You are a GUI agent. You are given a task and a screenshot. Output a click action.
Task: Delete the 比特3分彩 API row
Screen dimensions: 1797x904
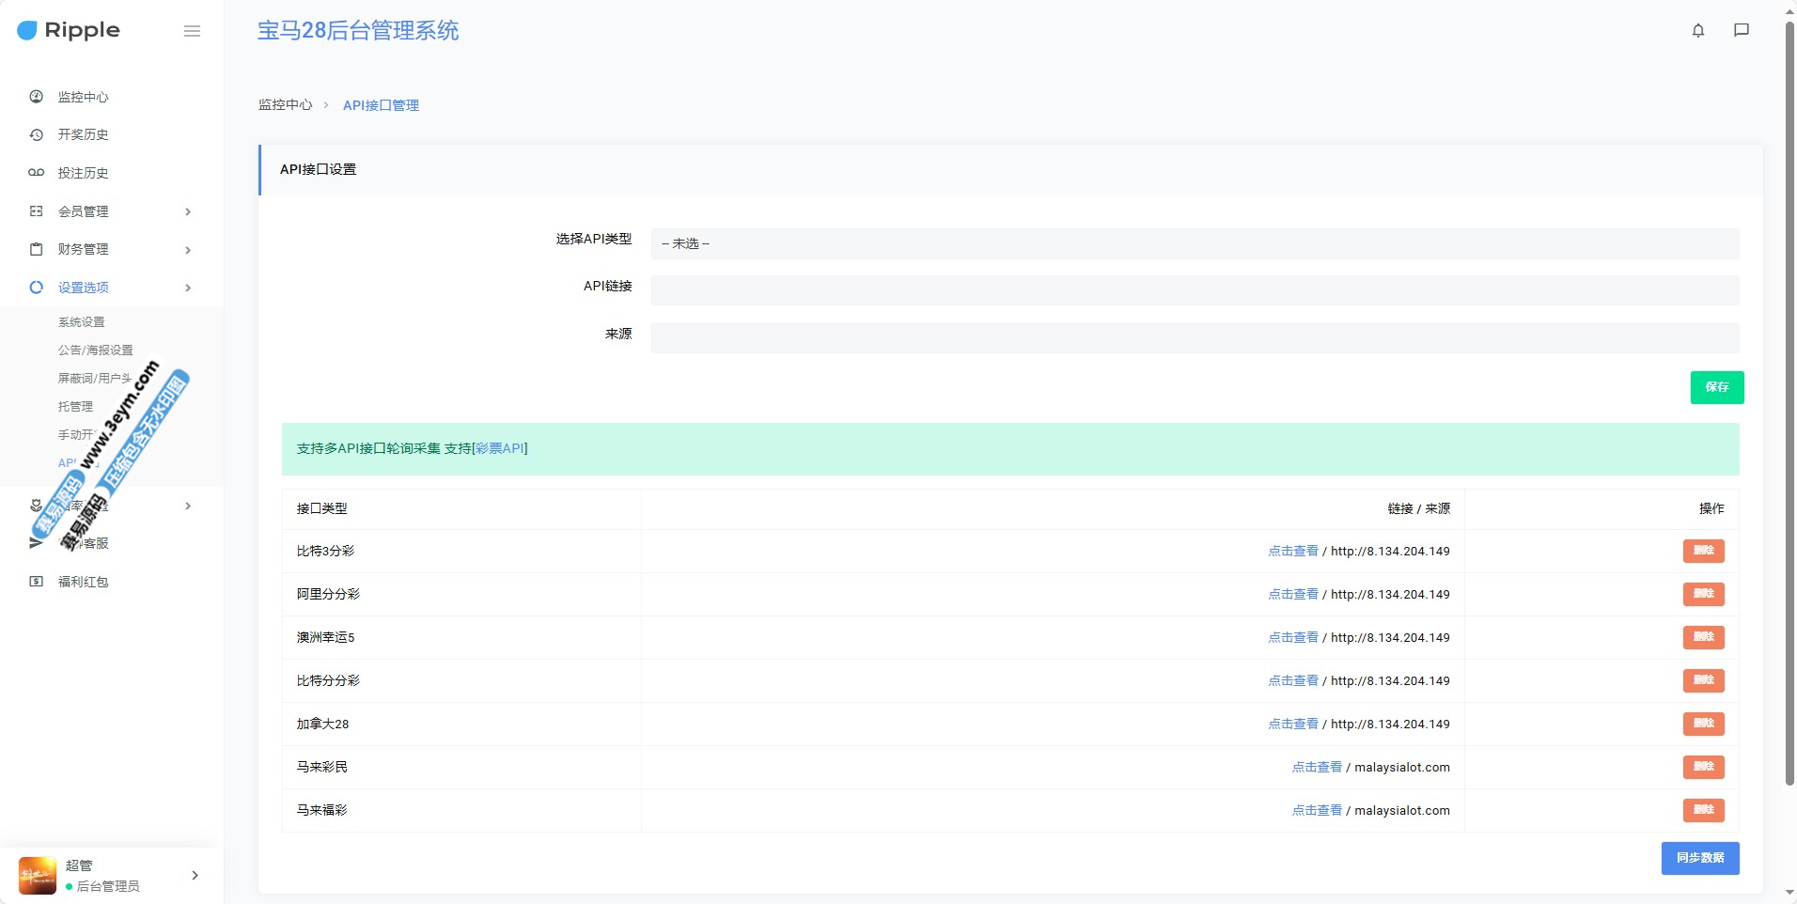[1703, 551]
